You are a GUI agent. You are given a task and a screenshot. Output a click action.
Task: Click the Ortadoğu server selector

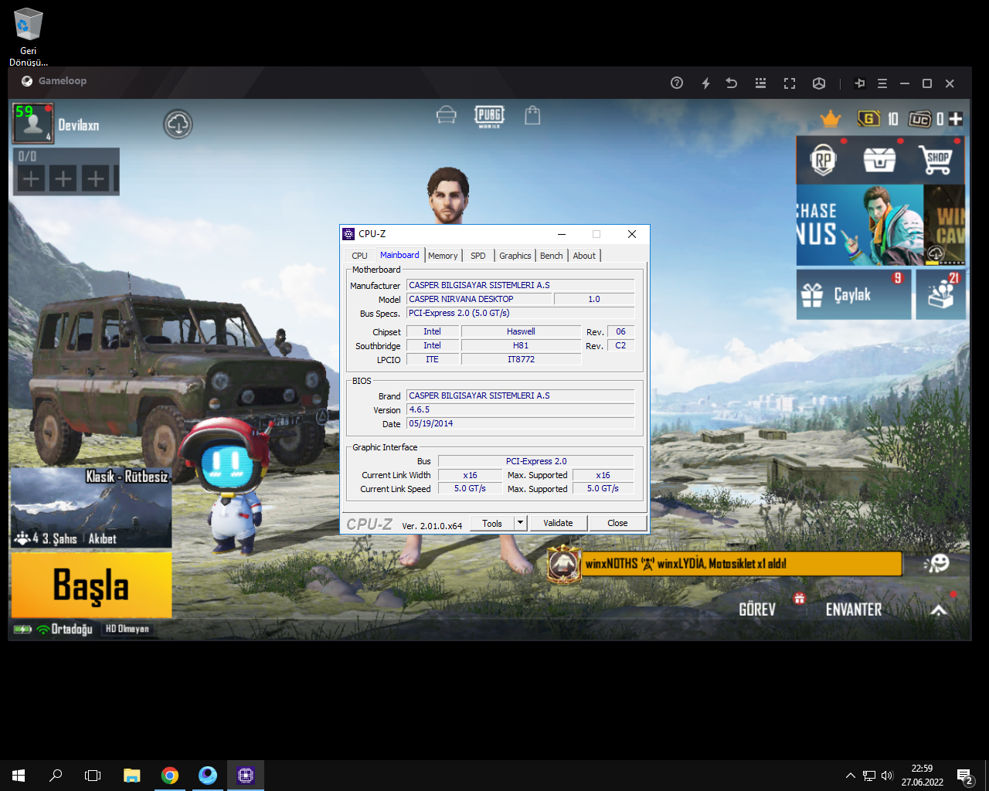(71, 629)
